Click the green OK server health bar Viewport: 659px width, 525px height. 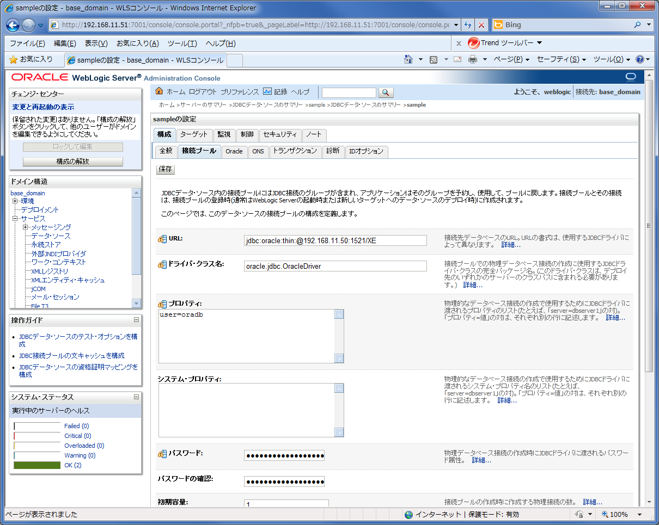click(x=37, y=465)
